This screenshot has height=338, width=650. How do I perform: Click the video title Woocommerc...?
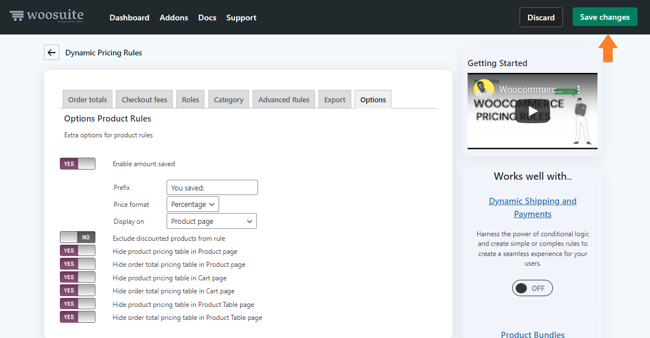tap(531, 89)
